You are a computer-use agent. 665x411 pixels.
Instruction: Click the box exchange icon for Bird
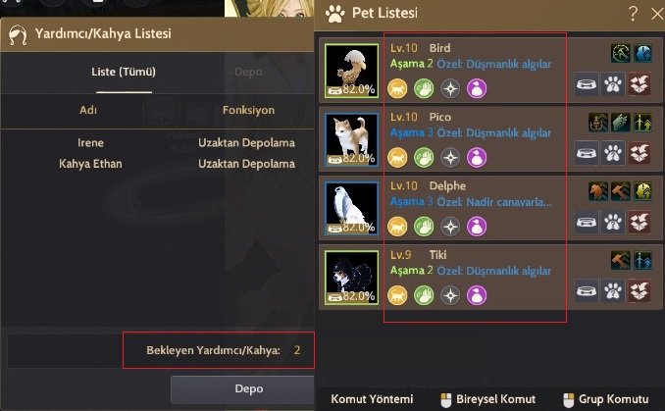click(639, 84)
